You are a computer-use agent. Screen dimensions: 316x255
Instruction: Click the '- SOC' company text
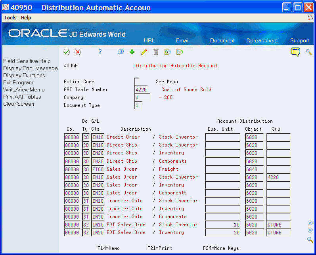(165, 97)
